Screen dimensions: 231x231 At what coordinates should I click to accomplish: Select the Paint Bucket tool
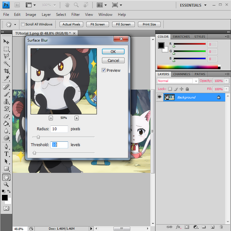point(6,123)
